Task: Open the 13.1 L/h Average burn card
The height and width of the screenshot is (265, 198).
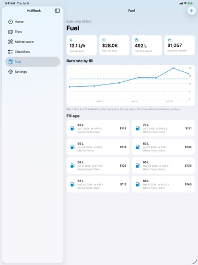Action: [81, 45]
